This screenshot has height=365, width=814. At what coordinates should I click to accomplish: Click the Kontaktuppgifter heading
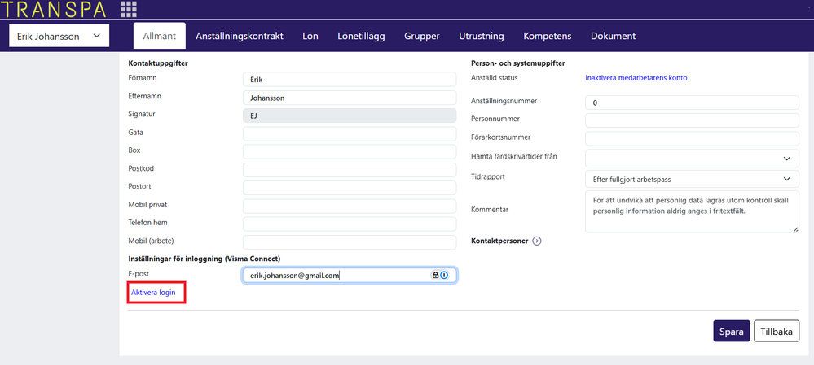pyautogui.click(x=158, y=63)
